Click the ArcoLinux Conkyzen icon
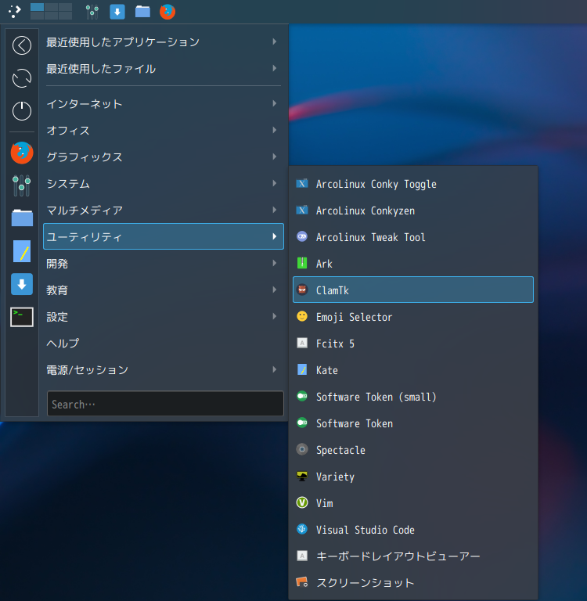The image size is (587, 601). click(302, 210)
